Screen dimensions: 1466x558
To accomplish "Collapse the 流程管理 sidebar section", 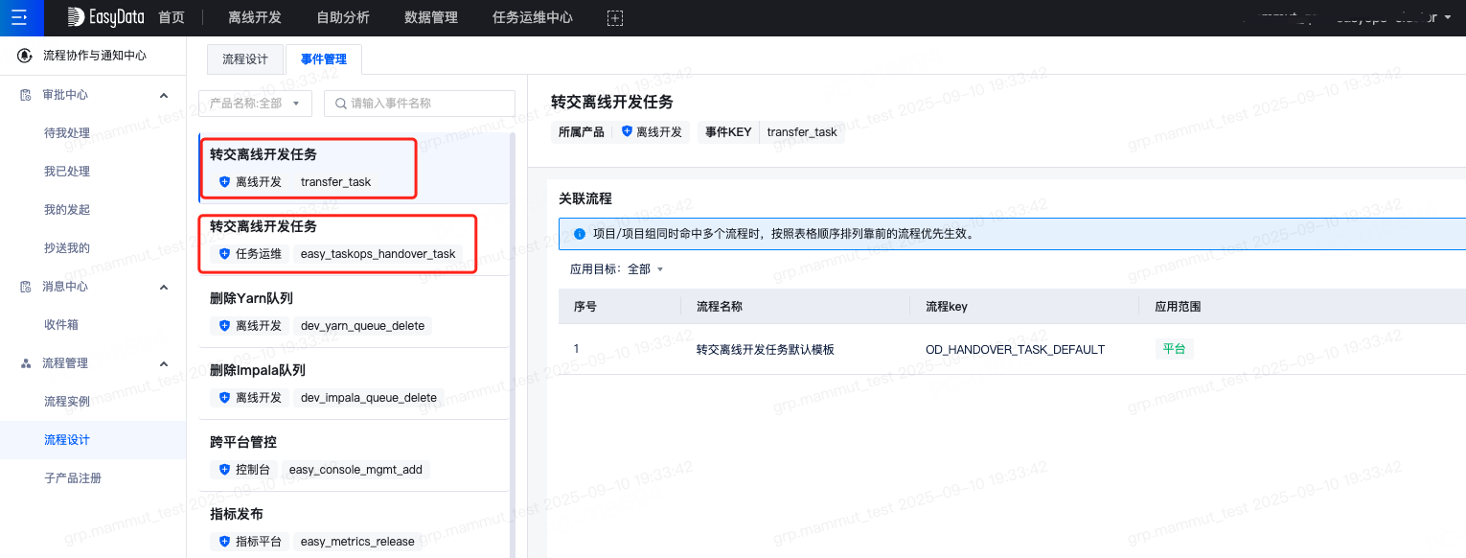I will pos(164,363).
